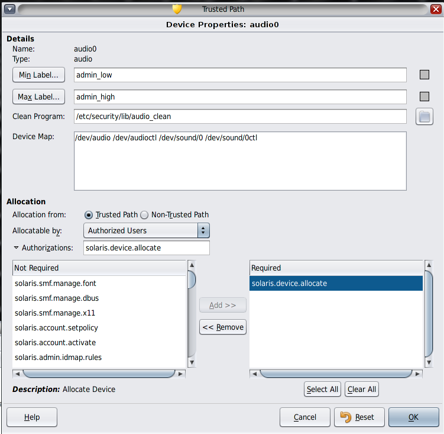Open the Min Label chooser

(x=38, y=75)
